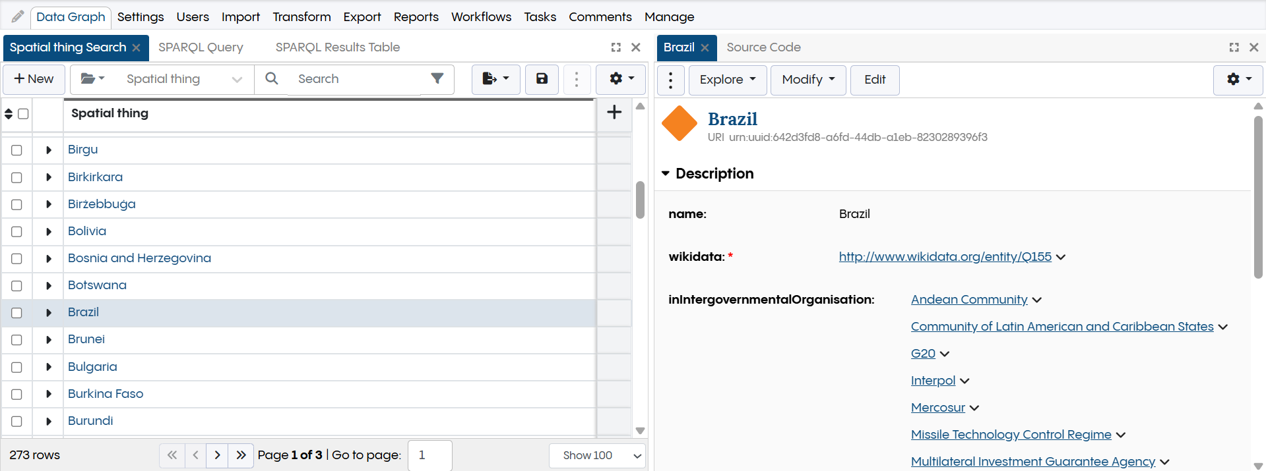Image resolution: width=1266 pixels, height=471 pixels.
Task: Click the Go to page input field
Action: [x=429, y=455]
